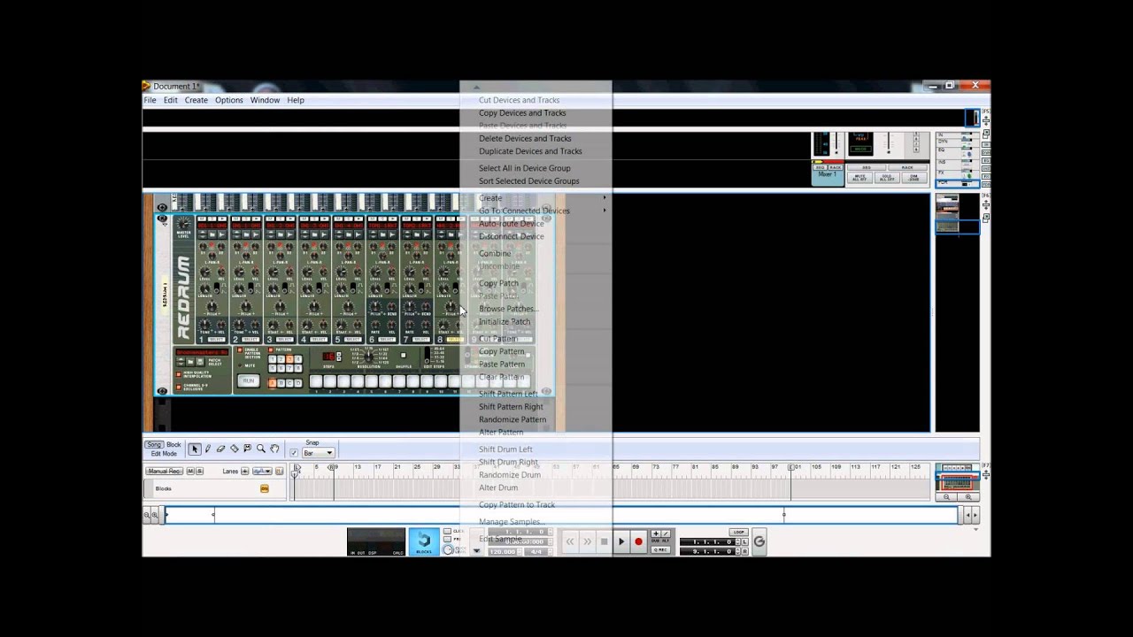Click the transport Fast Forward button
Screen dimensions: 1133x637
tap(587, 541)
